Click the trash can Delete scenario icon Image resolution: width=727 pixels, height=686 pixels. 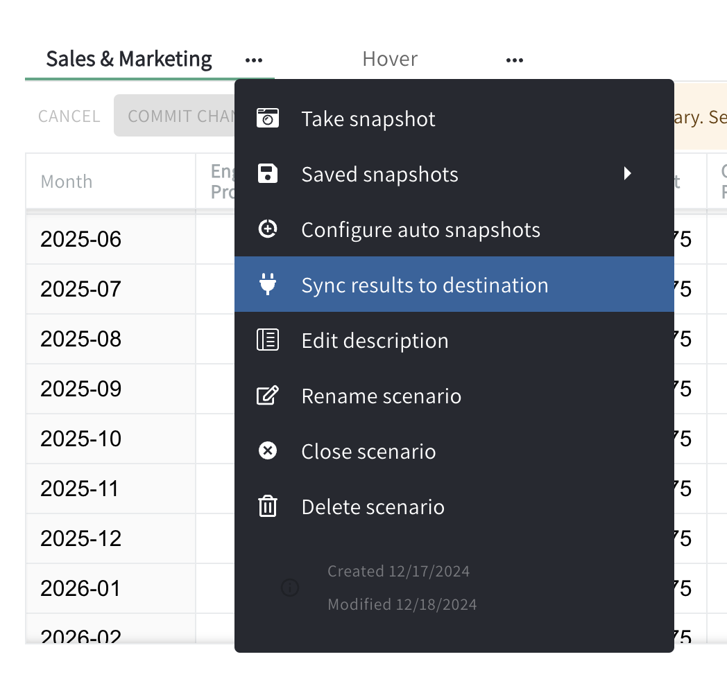(x=268, y=506)
